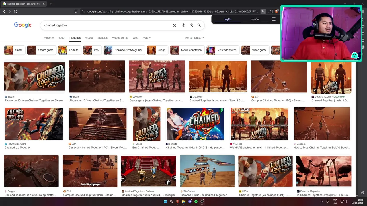Viewport: 367px width, 206px height.
Task: Open translate popup options menu
Action: pos(274,19)
